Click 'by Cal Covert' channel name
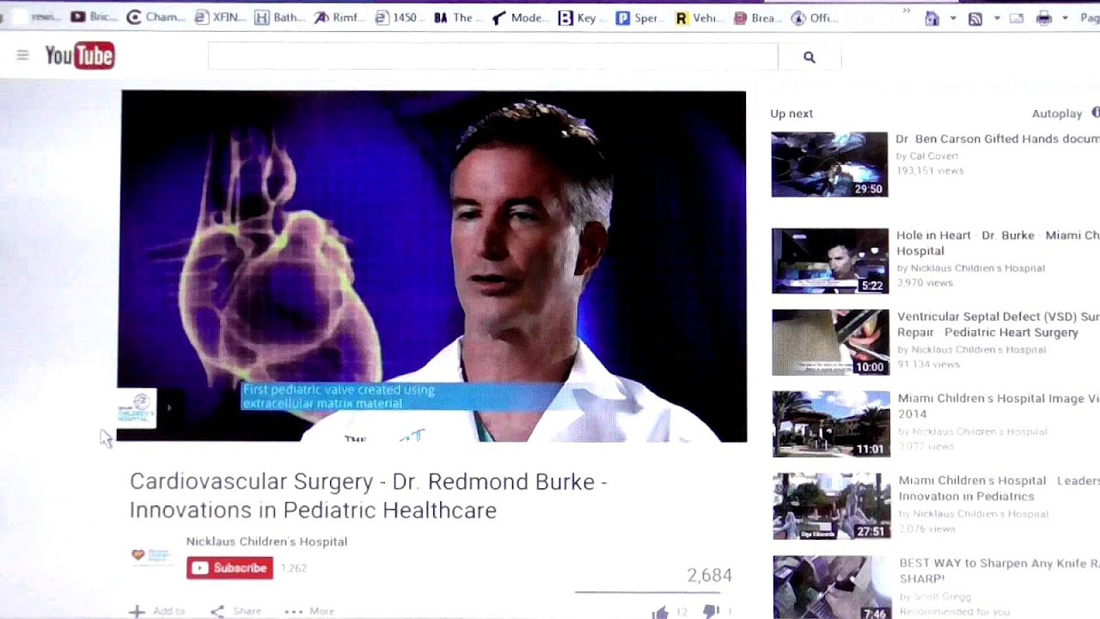The height and width of the screenshot is (619, 1100). click(927, 156)
